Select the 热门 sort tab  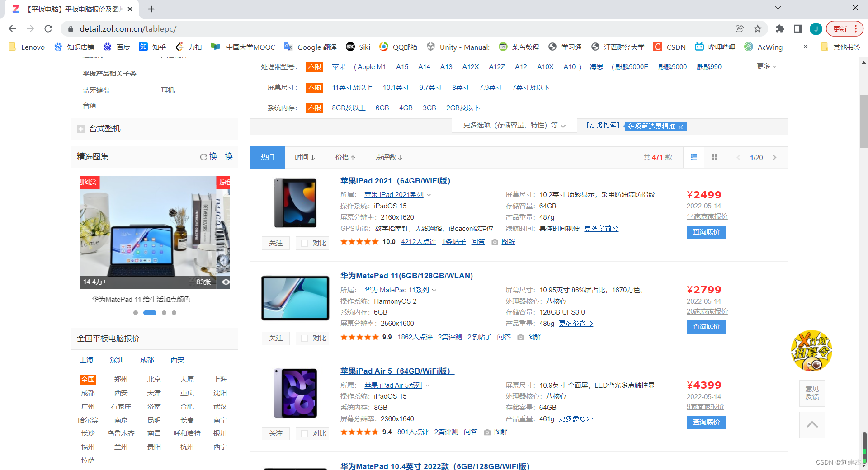(x=268, y=157)
